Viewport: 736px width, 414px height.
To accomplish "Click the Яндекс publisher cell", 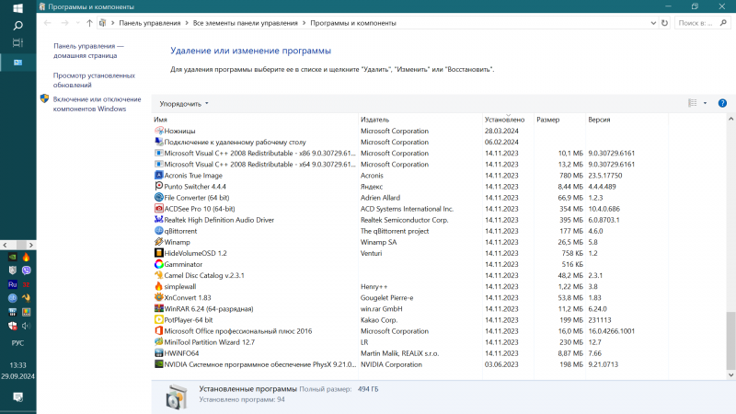I will [x=372, y=187].
